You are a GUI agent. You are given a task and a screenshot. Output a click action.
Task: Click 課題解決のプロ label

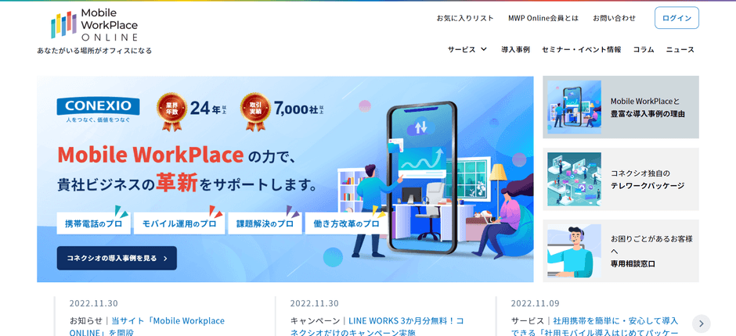pyautogui.click(x=265, y=223)
